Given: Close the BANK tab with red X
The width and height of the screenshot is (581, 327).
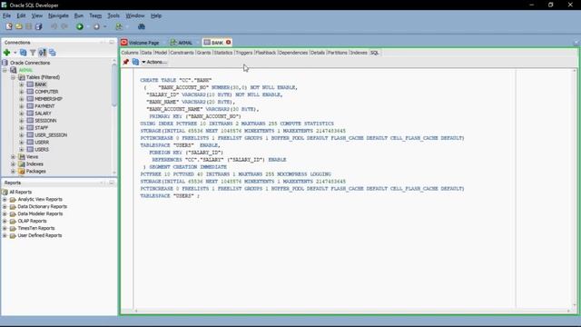Looking at the screenshot, I should tap(228, 43).
